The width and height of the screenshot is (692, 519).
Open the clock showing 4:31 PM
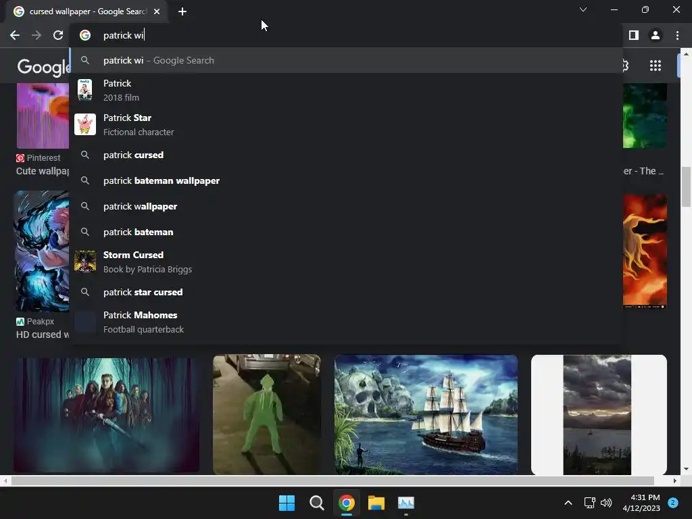tap(641, 503)
